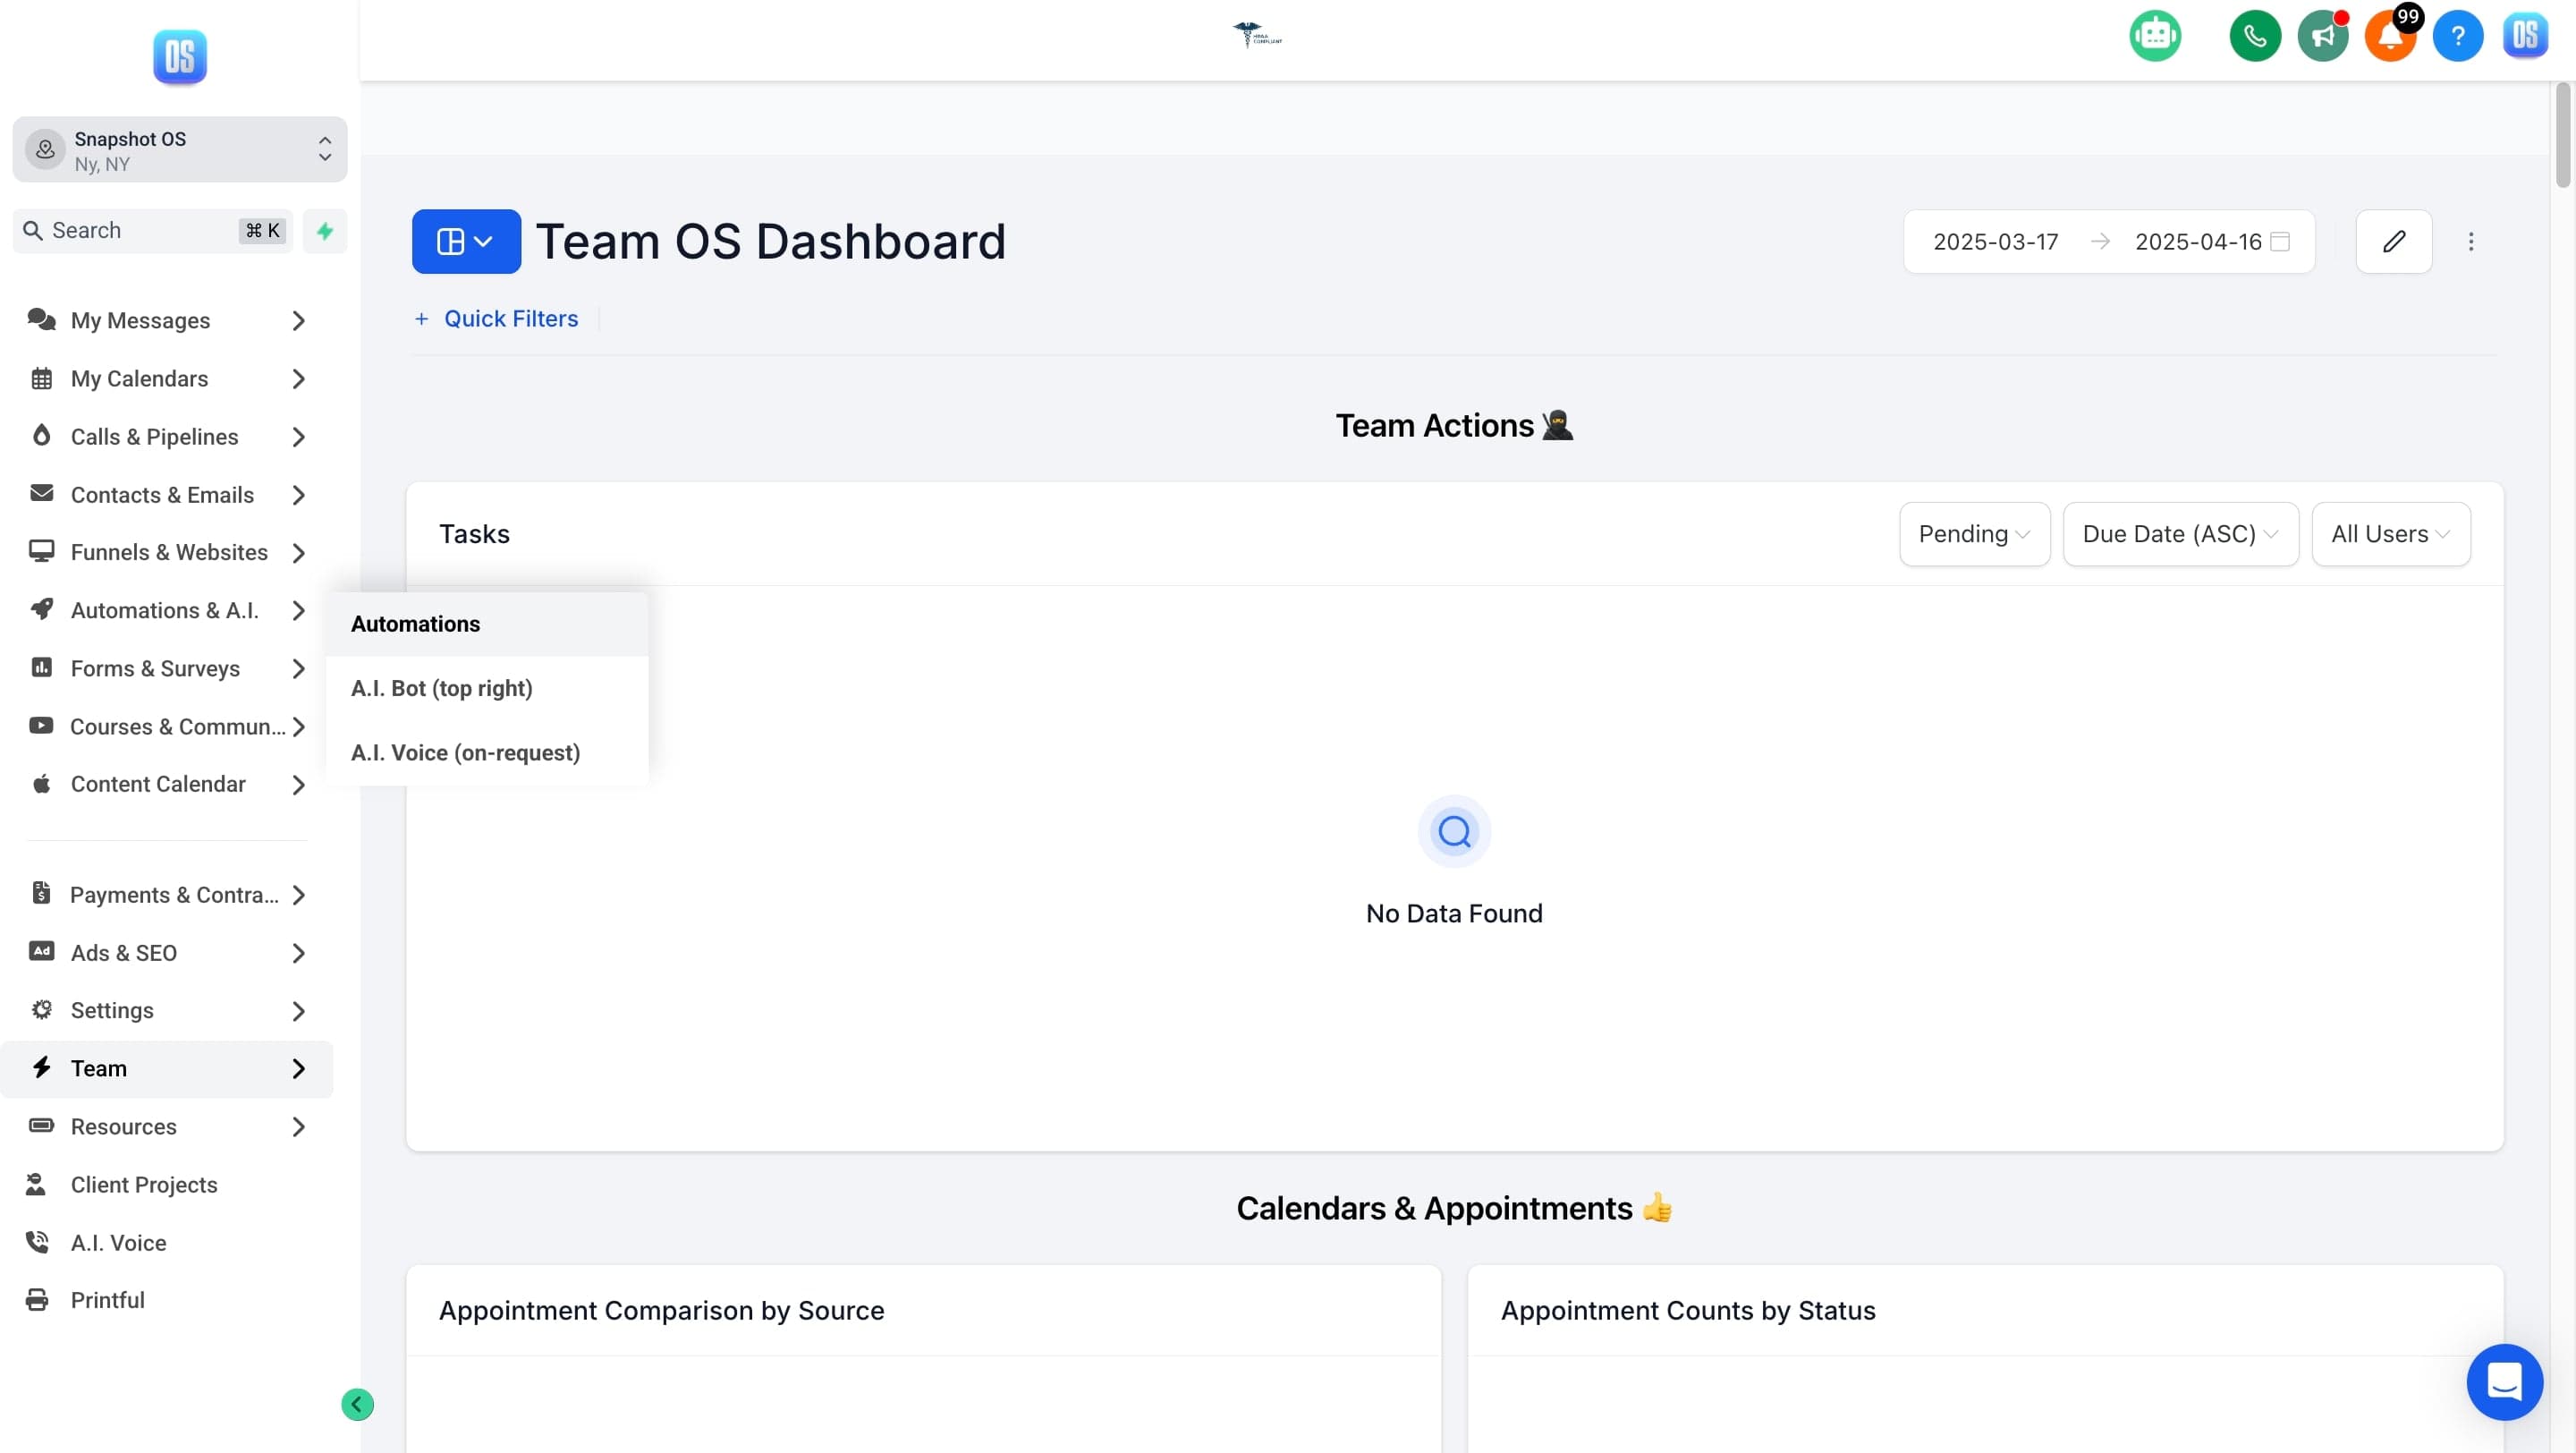Click the My Calendars calendar icon

click(x=41, y=378)
